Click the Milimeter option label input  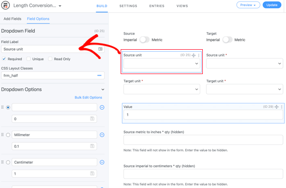click(55, 135)
